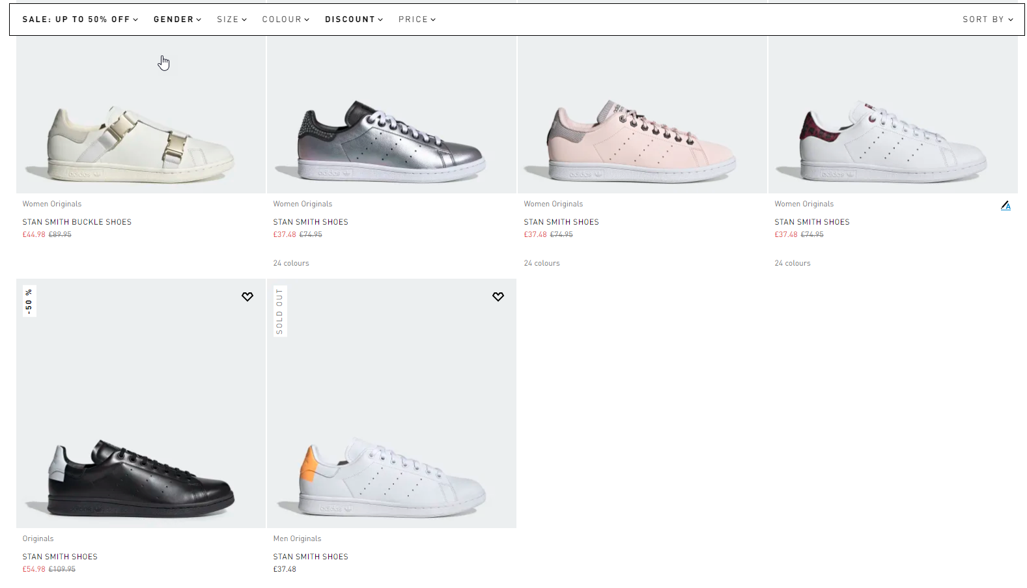Open the Size filter dropdown
Image resolution: width=1027 pixels, height=588 pixels.
click(x=232, y=20)
